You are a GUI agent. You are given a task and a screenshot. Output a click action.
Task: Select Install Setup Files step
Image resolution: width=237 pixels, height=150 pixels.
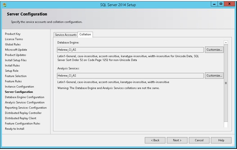16,60
